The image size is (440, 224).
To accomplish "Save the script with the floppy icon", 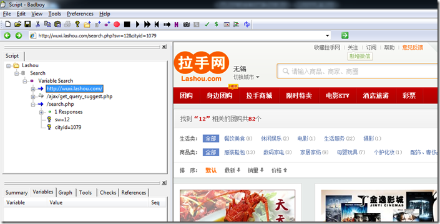I will click(x=27, y=24).
